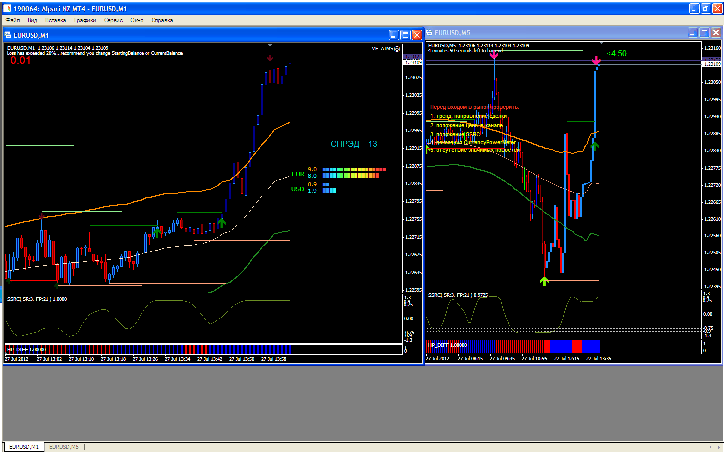Click '4. показания CurrencyPowerMeter' line

(473, 142)
